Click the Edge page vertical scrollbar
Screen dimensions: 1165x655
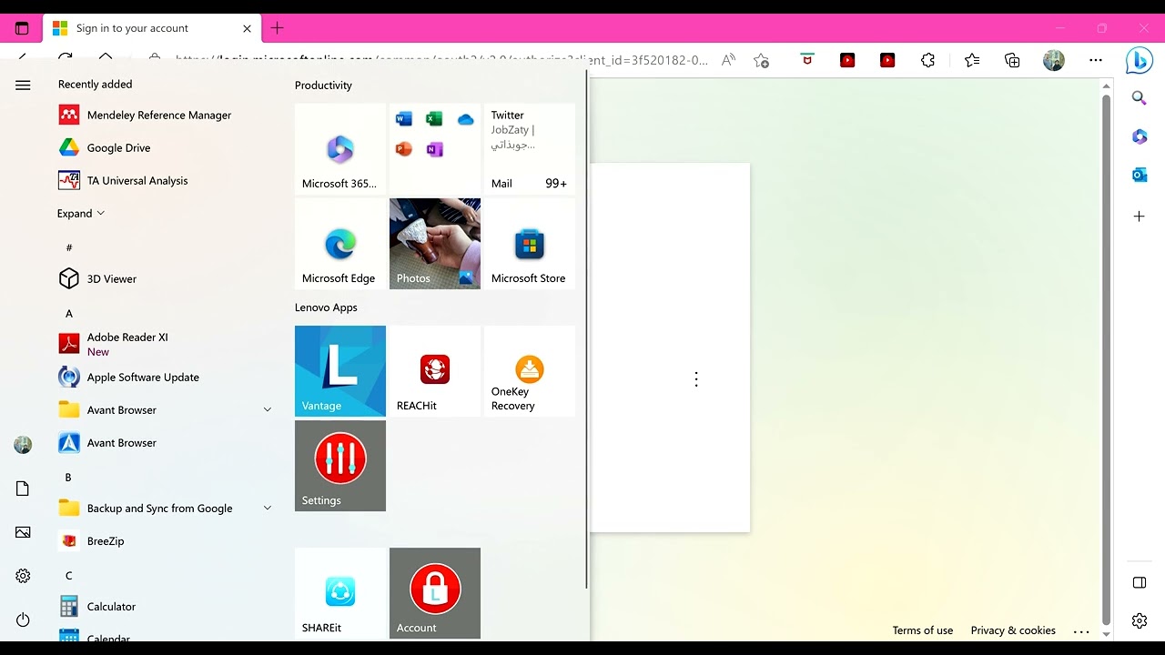pyautogui.click(x=1107, y=359)
